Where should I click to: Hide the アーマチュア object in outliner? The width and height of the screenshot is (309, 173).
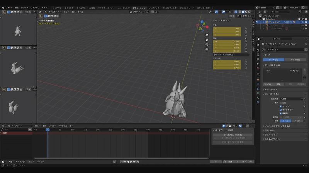pos(302,22)
